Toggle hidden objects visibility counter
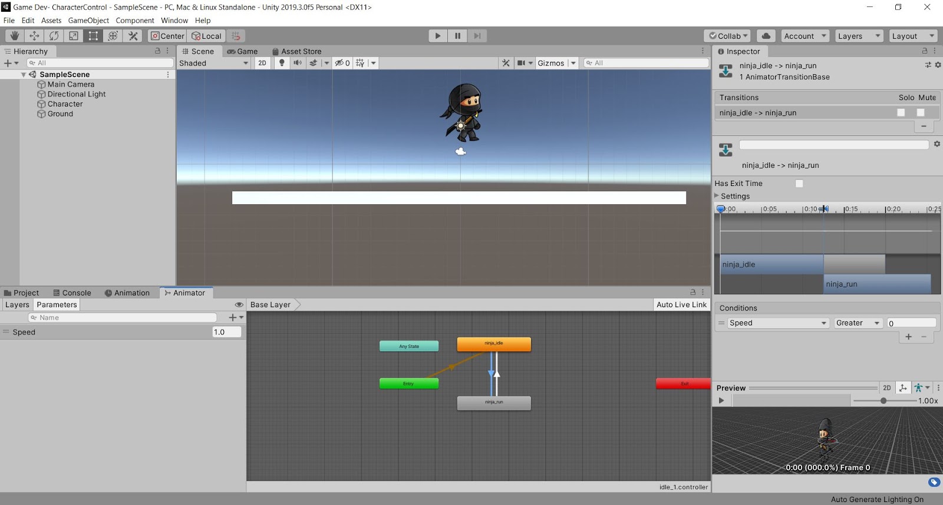The image size is (943, 505). tap(342, 63)
